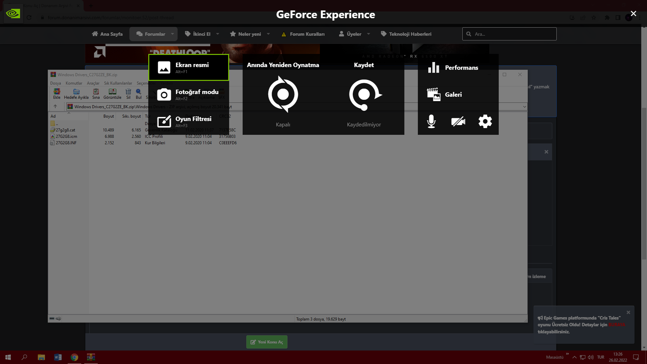Open Teknoloji Haberleri link
647x364 pixels.
[x=406, y=34]
